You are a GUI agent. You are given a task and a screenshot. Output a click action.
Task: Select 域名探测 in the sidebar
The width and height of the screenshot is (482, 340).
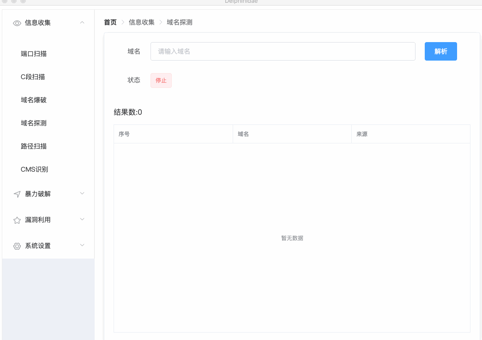click(x=34, y=123)
